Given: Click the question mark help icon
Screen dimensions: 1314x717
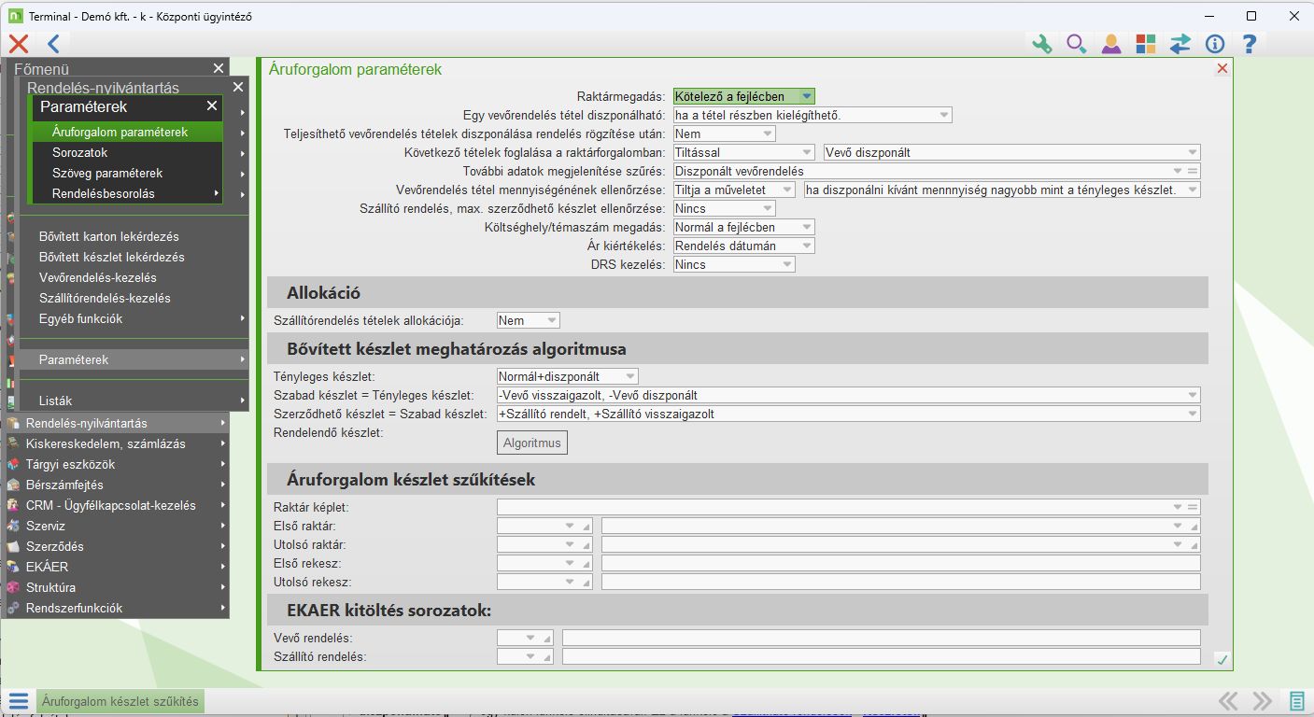Looking at the screenshot, I should point(1250,44).
